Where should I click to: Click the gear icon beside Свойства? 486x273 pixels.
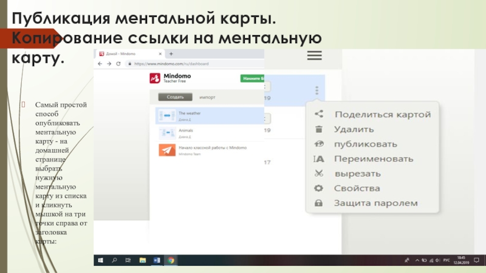(x=318, y=189)
